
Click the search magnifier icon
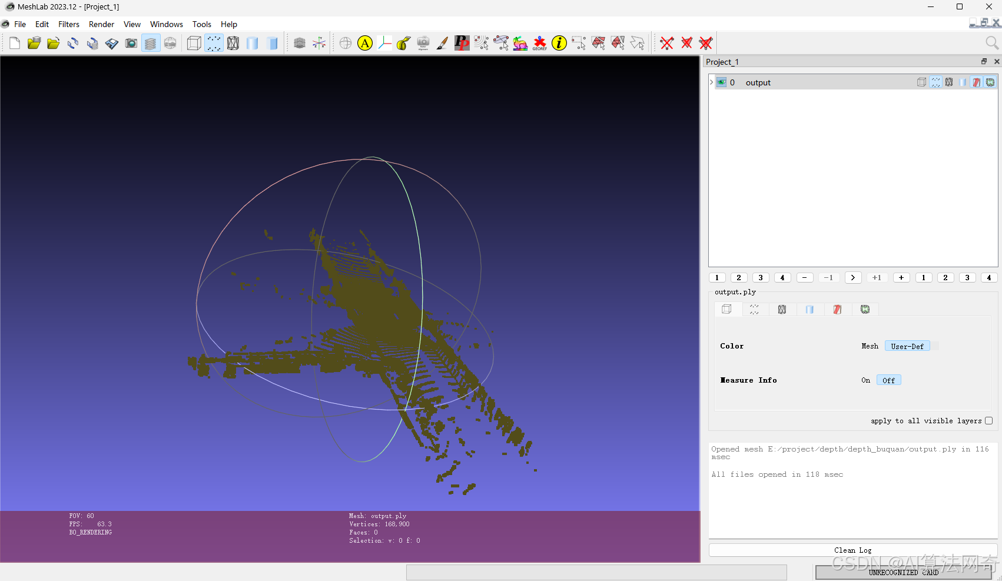coord(991,43)
